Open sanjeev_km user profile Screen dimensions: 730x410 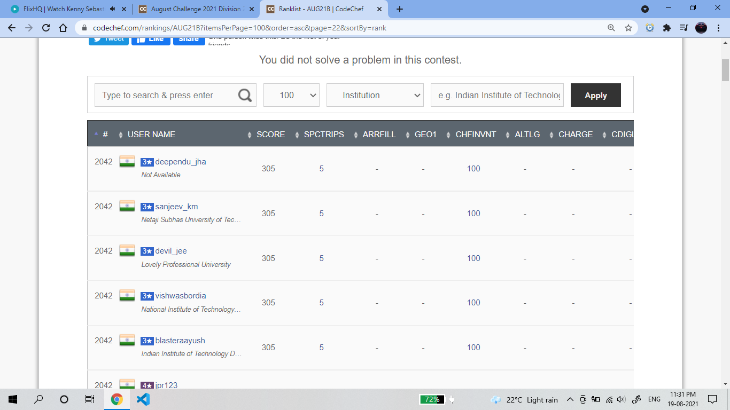176,207
